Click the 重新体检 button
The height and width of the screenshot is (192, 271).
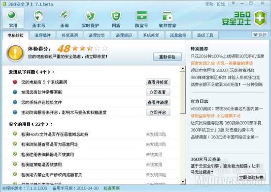(168, 56)
